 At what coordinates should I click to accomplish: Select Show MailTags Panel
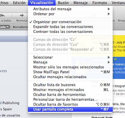point(70,72)
